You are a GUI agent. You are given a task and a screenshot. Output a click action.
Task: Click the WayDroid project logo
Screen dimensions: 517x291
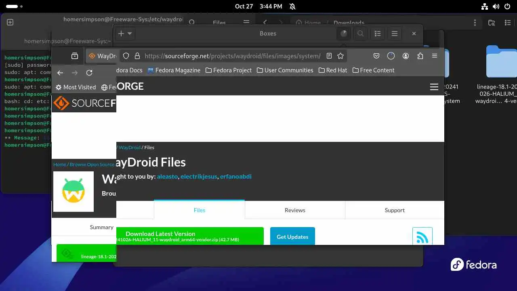[x=74, y=192]
